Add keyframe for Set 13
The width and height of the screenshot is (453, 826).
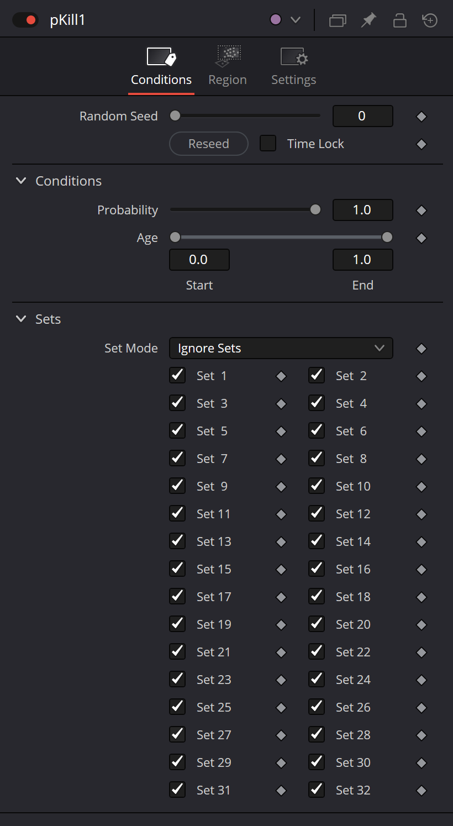click(x=281, y=542)
